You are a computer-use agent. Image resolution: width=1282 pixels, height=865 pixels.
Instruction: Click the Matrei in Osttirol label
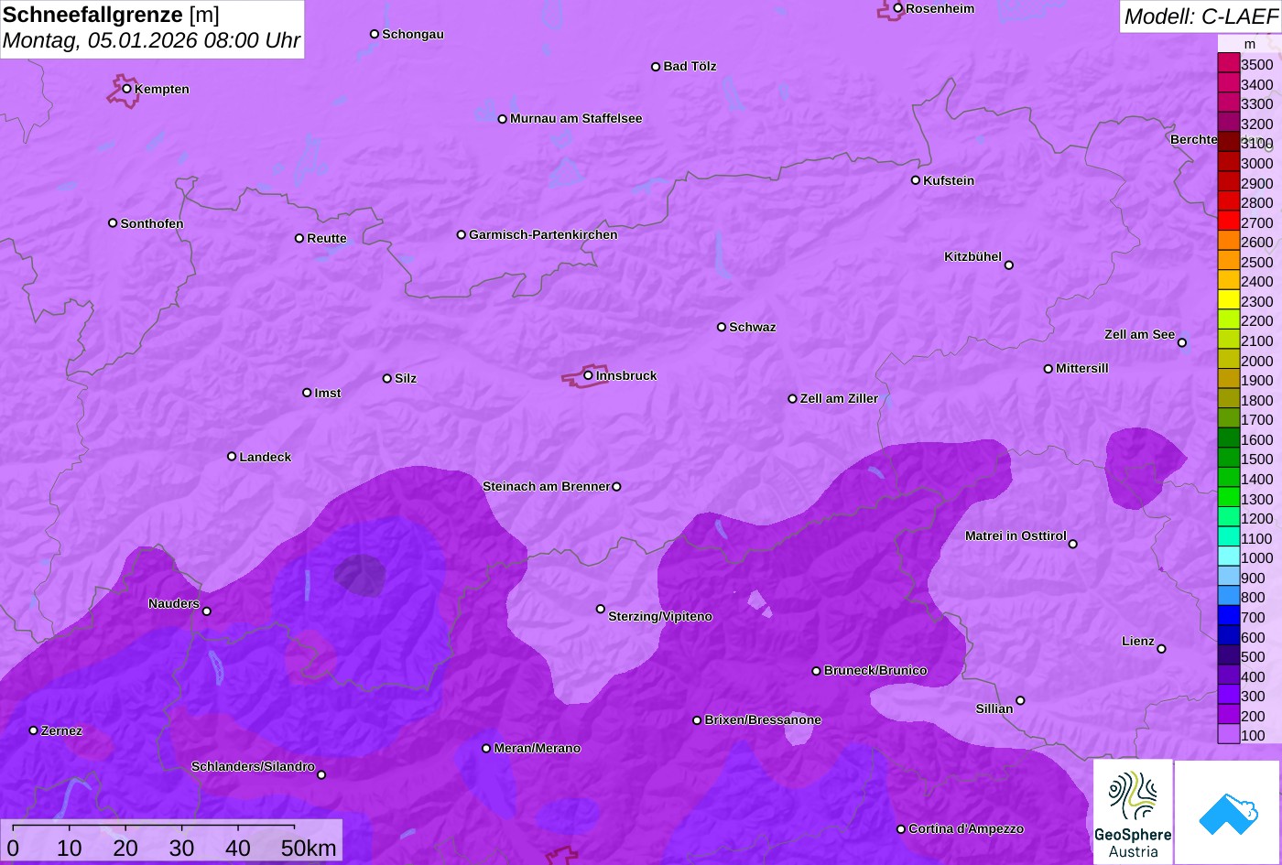pos(1016,535)
